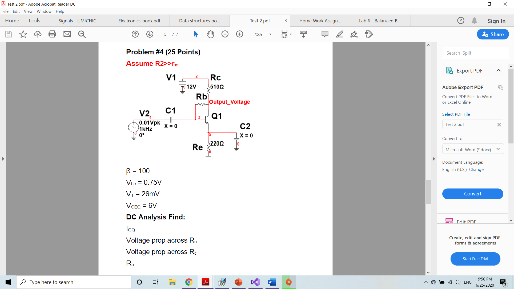Select the text selection arrow tool
This screenshot has width=514, height=289.
pos(196,34)
